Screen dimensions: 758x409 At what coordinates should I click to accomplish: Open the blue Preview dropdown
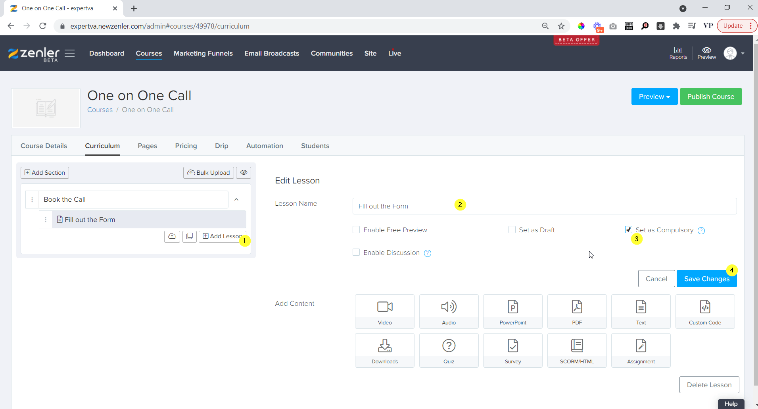pyautogui.click(x=654, y=96)
